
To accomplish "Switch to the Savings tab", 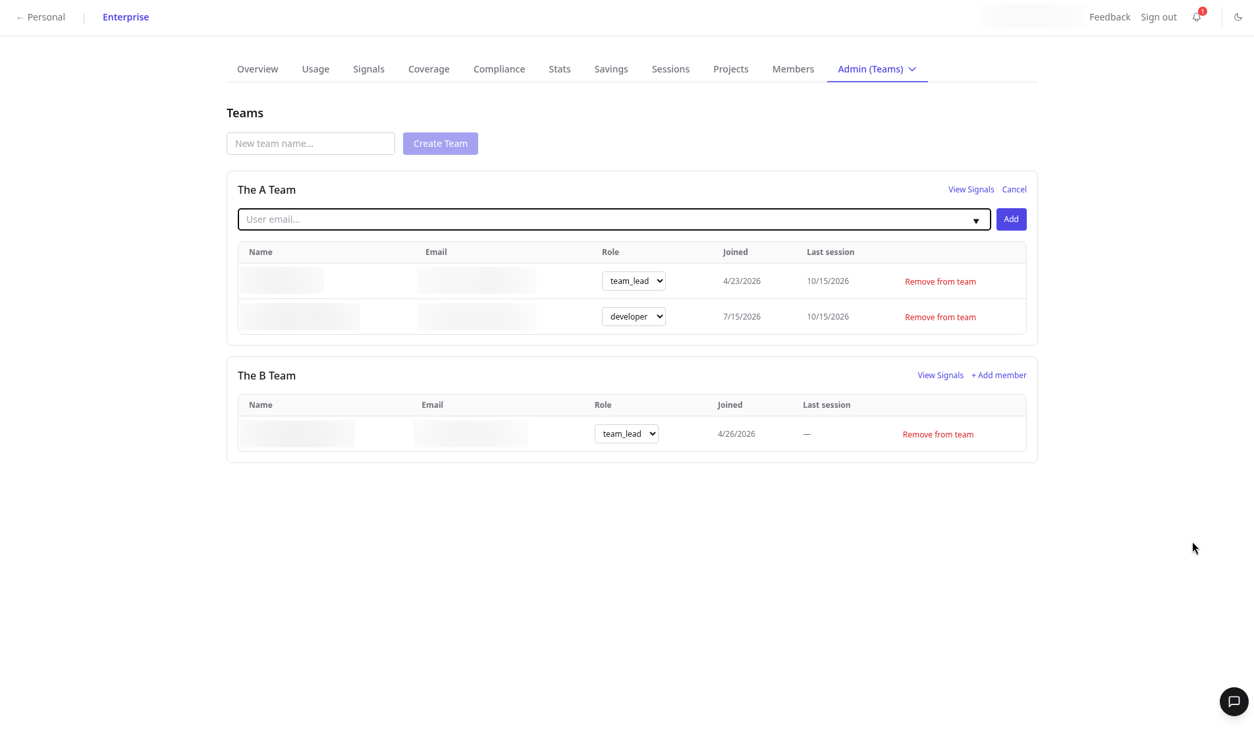I will 611,69.
